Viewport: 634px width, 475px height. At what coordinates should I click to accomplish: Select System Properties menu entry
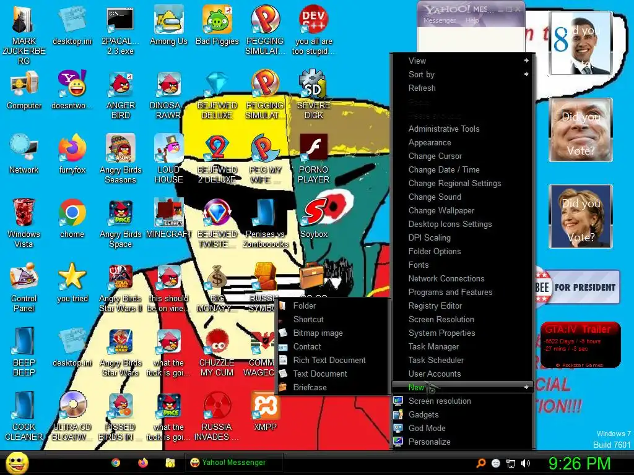[x=462, y=333]
